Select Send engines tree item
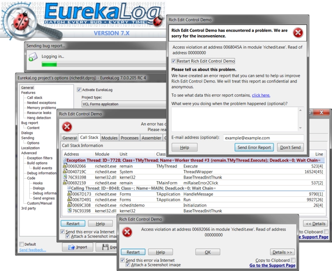This screenshot has height=271, width=332. 44,198
